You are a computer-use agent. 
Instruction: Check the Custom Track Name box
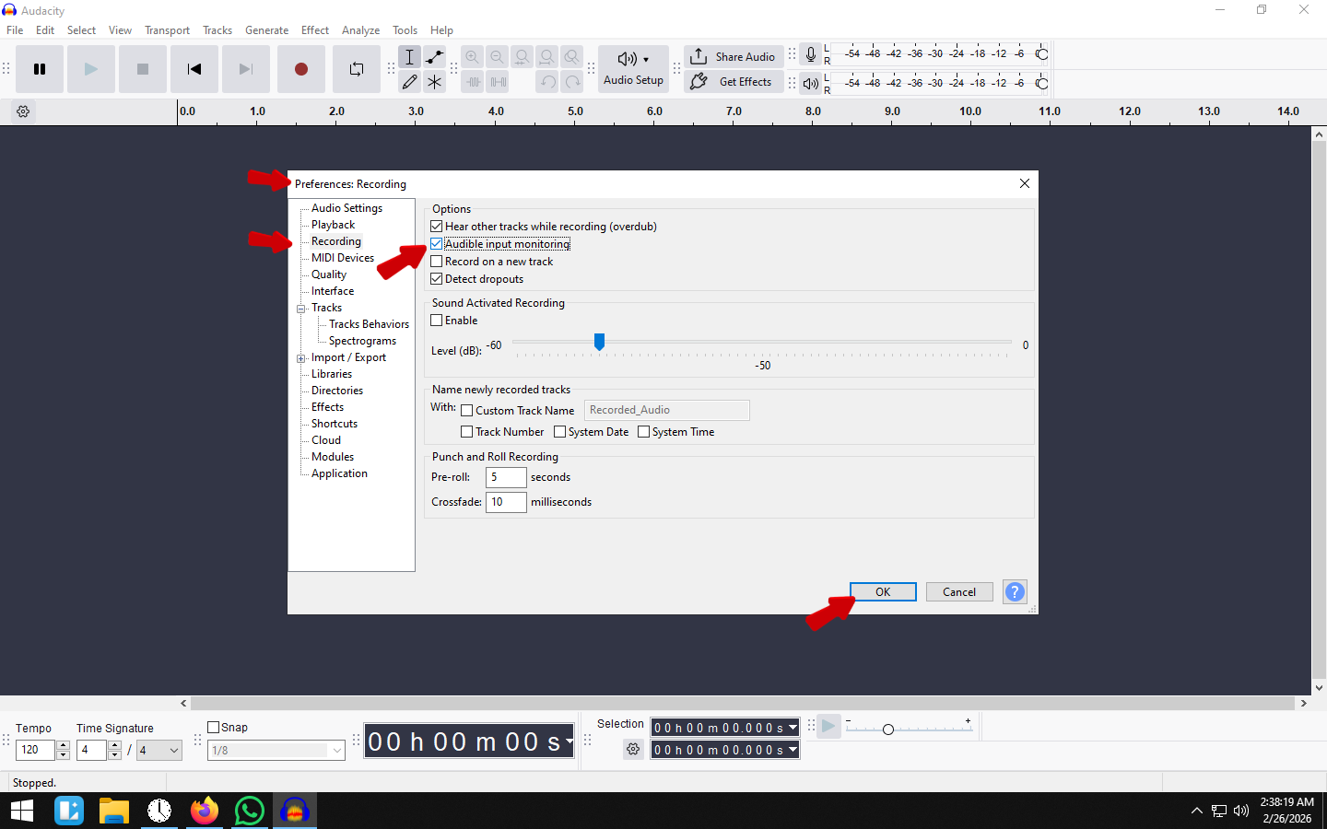[x=467, y=411]
